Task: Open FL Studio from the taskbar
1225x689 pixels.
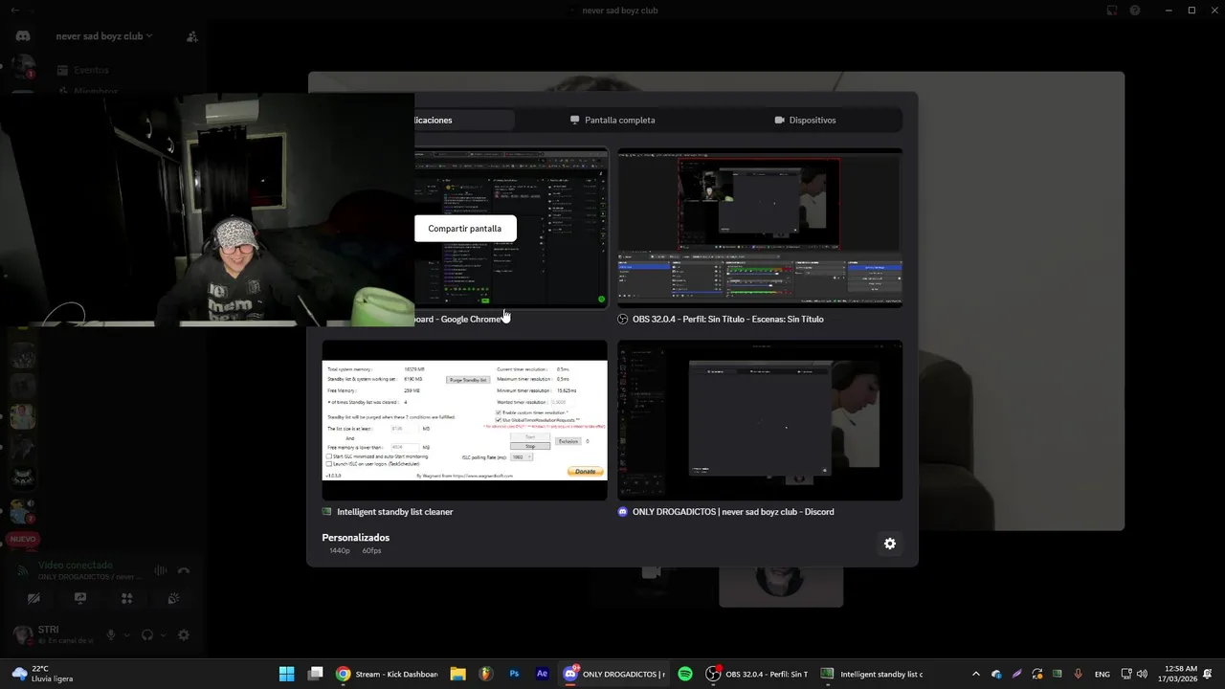Action: point(486,674)
